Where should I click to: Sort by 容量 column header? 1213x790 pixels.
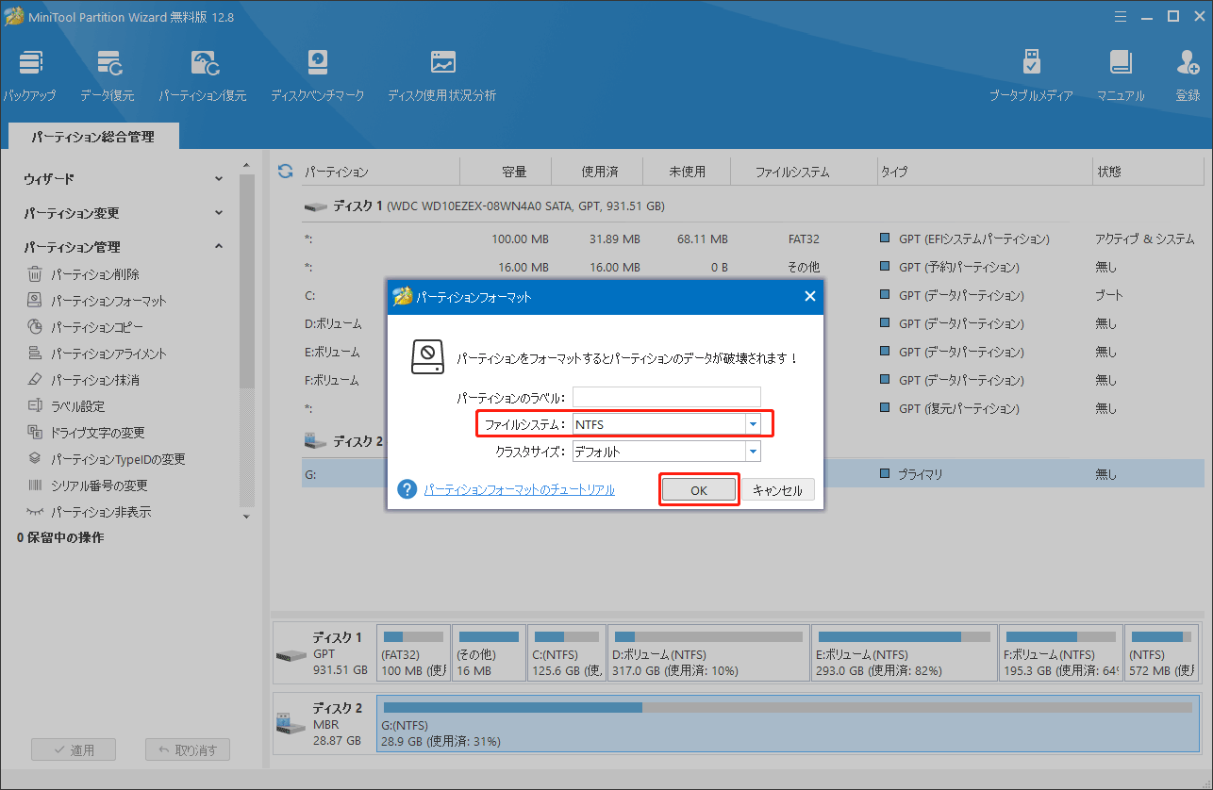(x=513, y=172)
